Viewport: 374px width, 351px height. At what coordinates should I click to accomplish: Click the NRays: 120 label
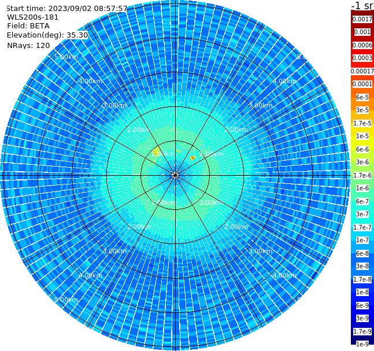(28, 46)
